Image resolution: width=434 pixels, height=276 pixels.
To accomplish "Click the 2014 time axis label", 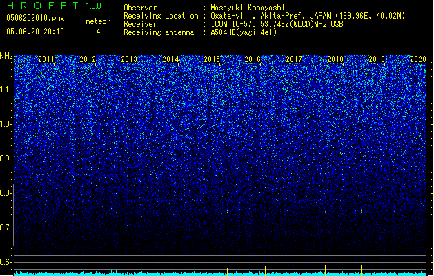I will [170, 59].
